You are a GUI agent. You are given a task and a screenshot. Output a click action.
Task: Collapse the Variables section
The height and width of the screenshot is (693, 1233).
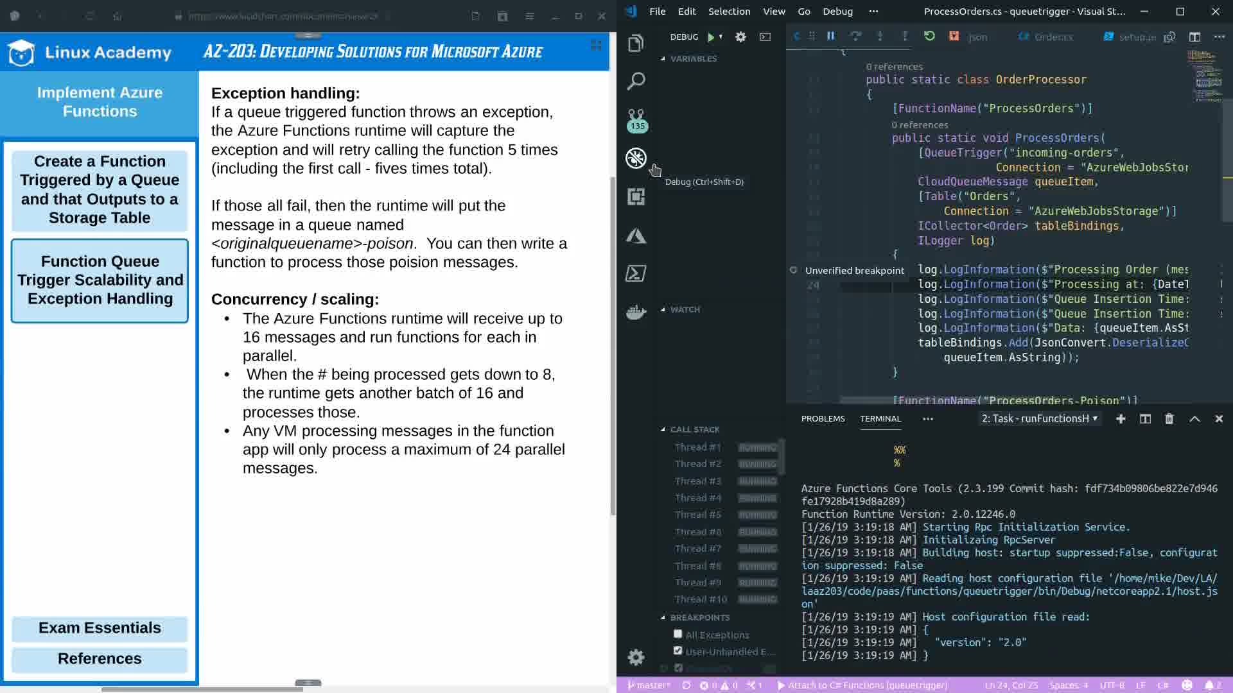click(693, 58)
